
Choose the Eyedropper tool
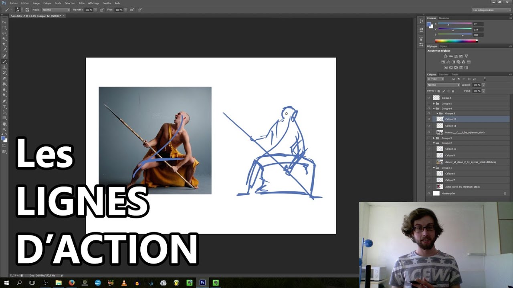tap(4, 50)
